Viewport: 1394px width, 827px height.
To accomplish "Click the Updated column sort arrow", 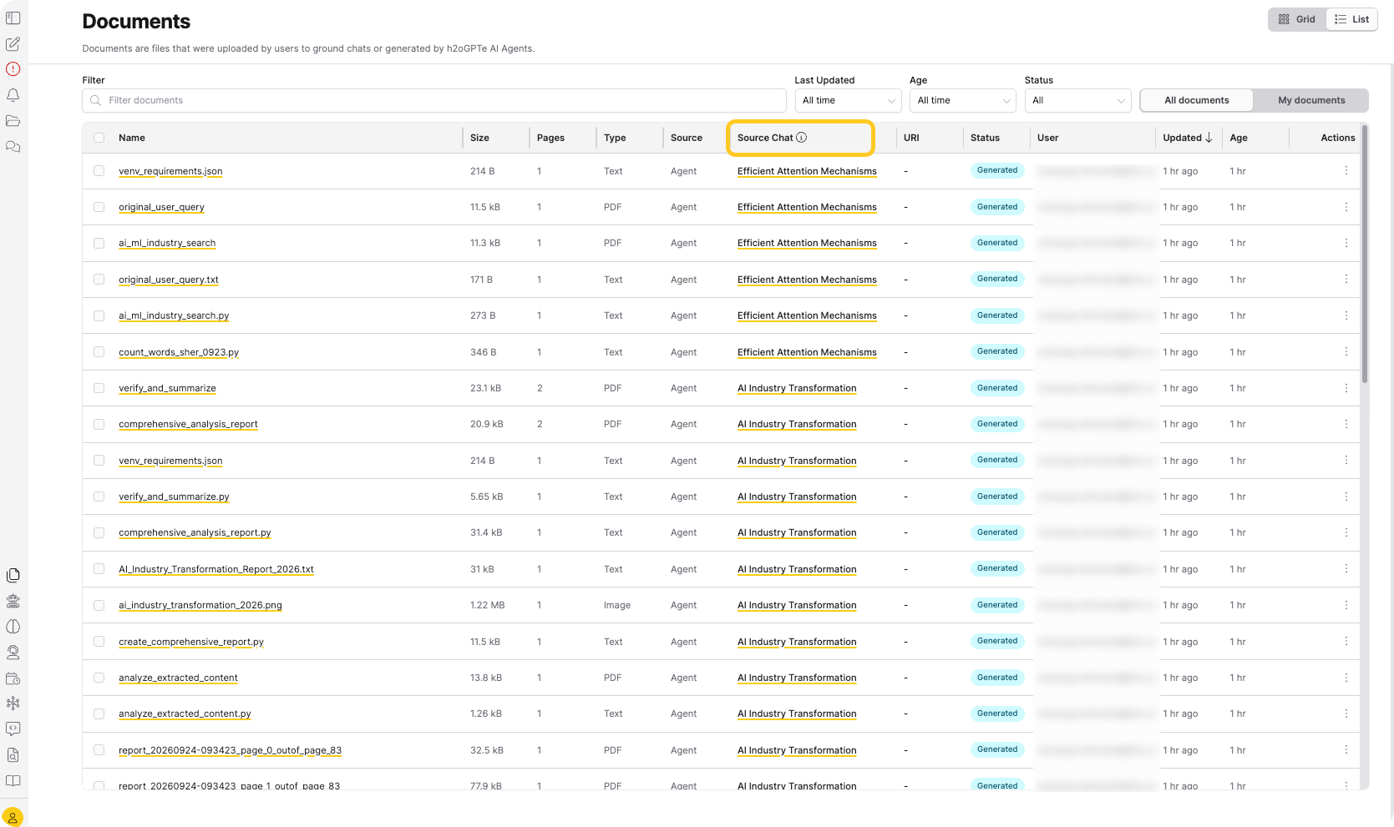I will coord(1209,138).
